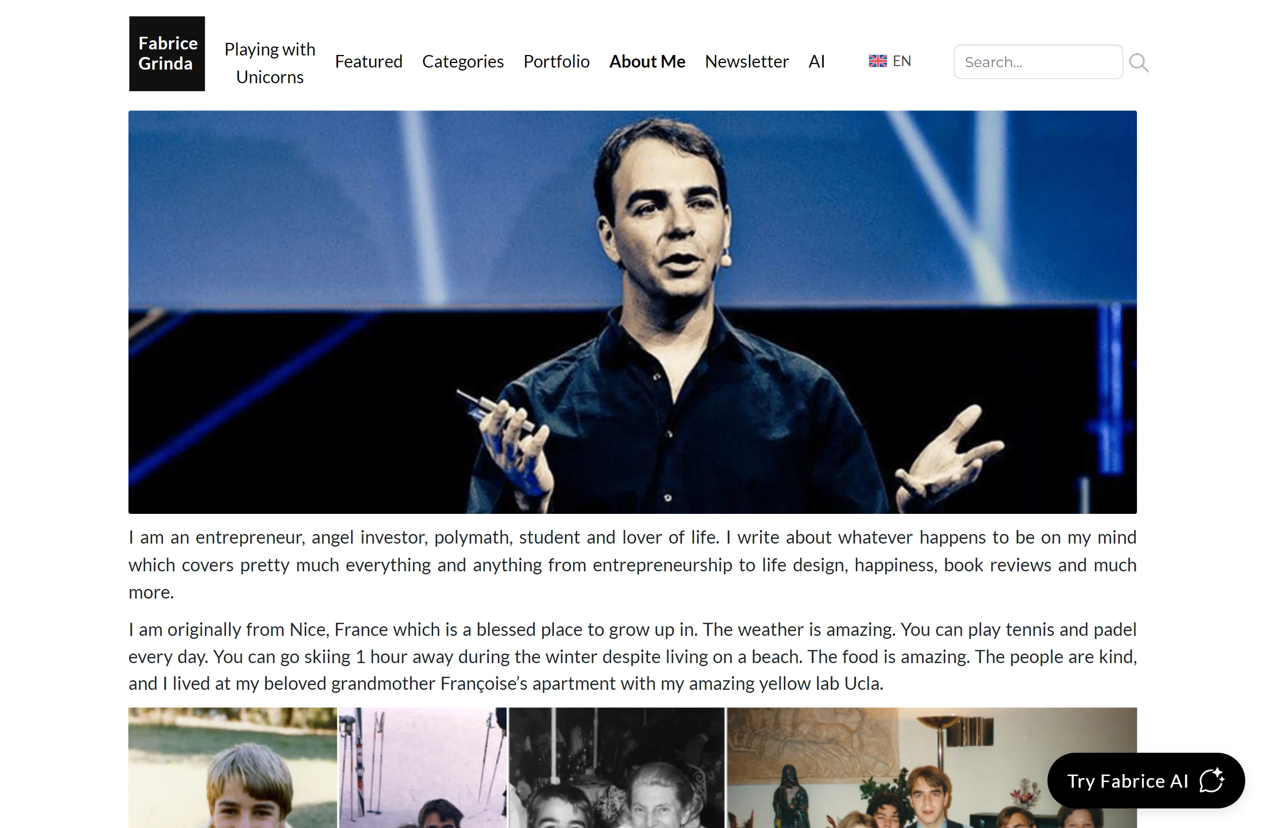Image resolution: width=1265 pixels, height=828 pixels.
Task: Go to the Portfolio page
Action: click(556, 62)
